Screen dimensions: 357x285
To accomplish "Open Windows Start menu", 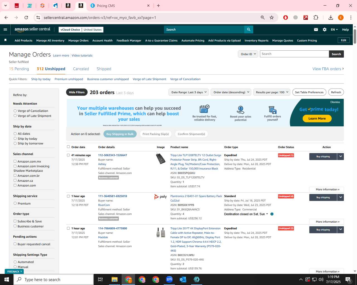I will click(7, 279).
